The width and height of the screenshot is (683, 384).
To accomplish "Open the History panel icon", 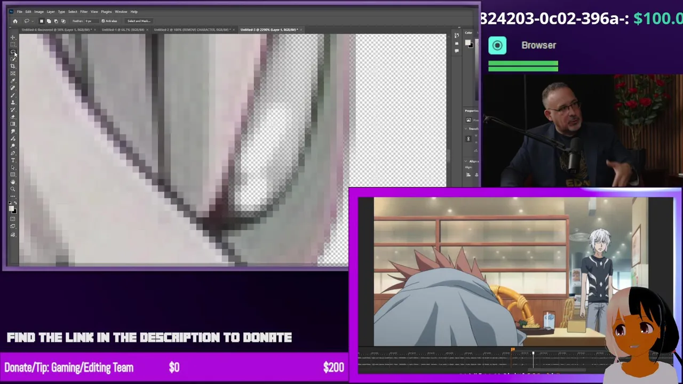I will pyautogui.click(x=457, y=36).
